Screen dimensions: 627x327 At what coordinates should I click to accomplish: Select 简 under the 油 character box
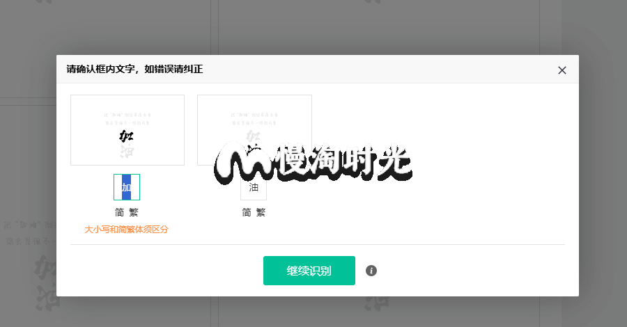click(x=247, y=212)
